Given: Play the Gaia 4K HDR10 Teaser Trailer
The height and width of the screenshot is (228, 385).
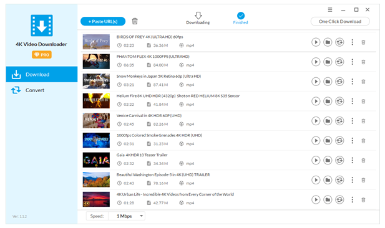Looking at the screenshot, I should click(316, 160).
